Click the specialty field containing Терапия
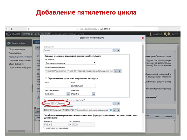 [78, 51]
